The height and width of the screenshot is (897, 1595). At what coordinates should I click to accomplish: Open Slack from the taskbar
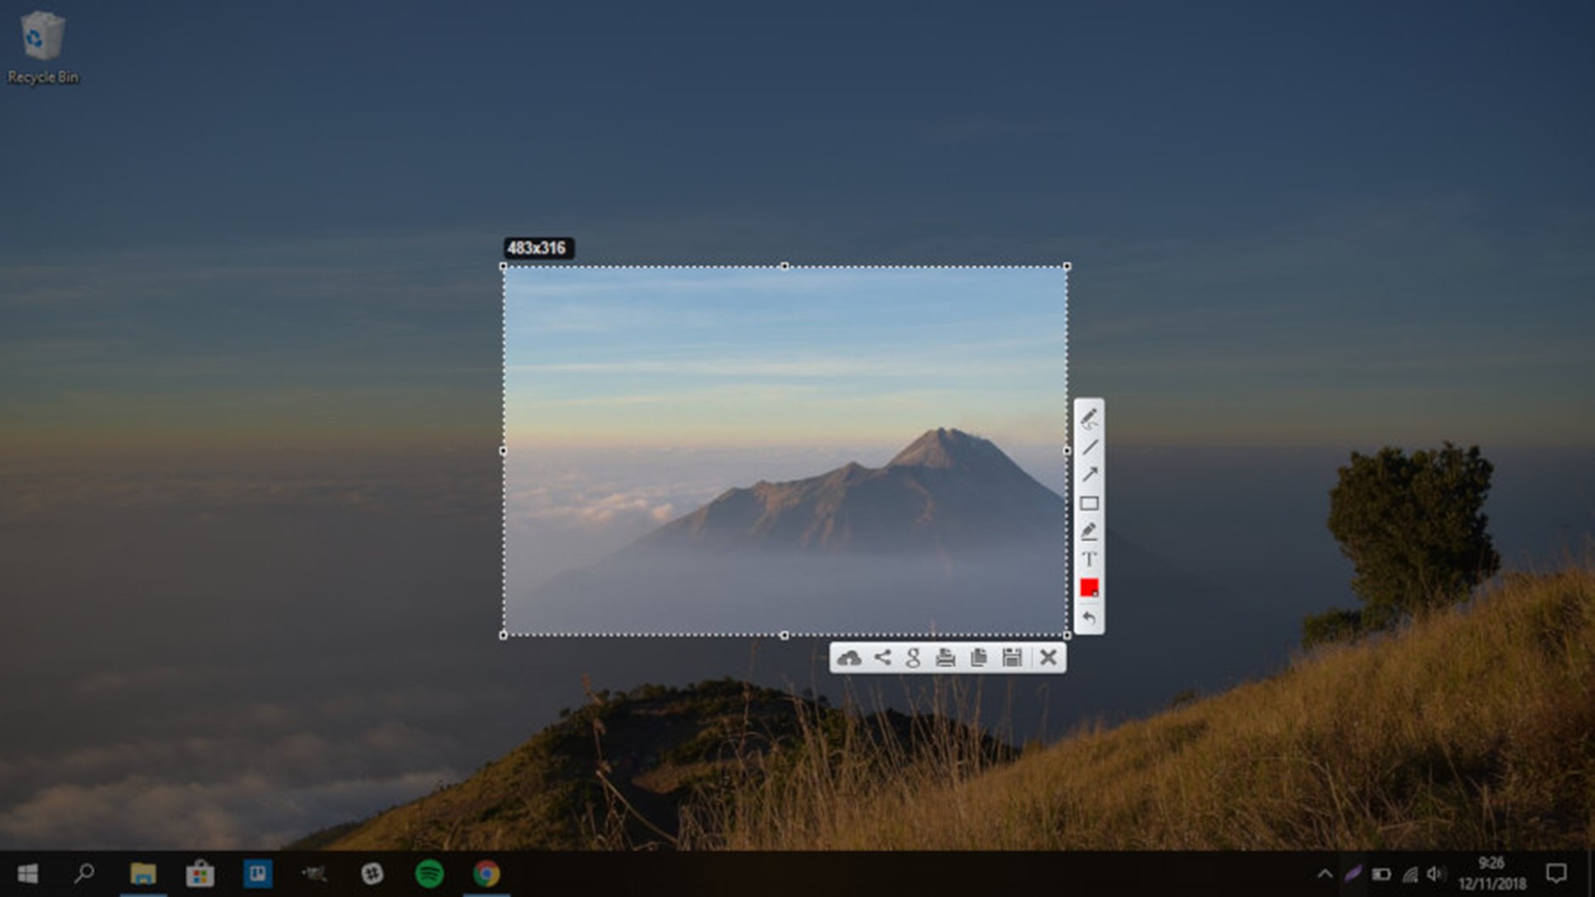click(x=372, y=873)
